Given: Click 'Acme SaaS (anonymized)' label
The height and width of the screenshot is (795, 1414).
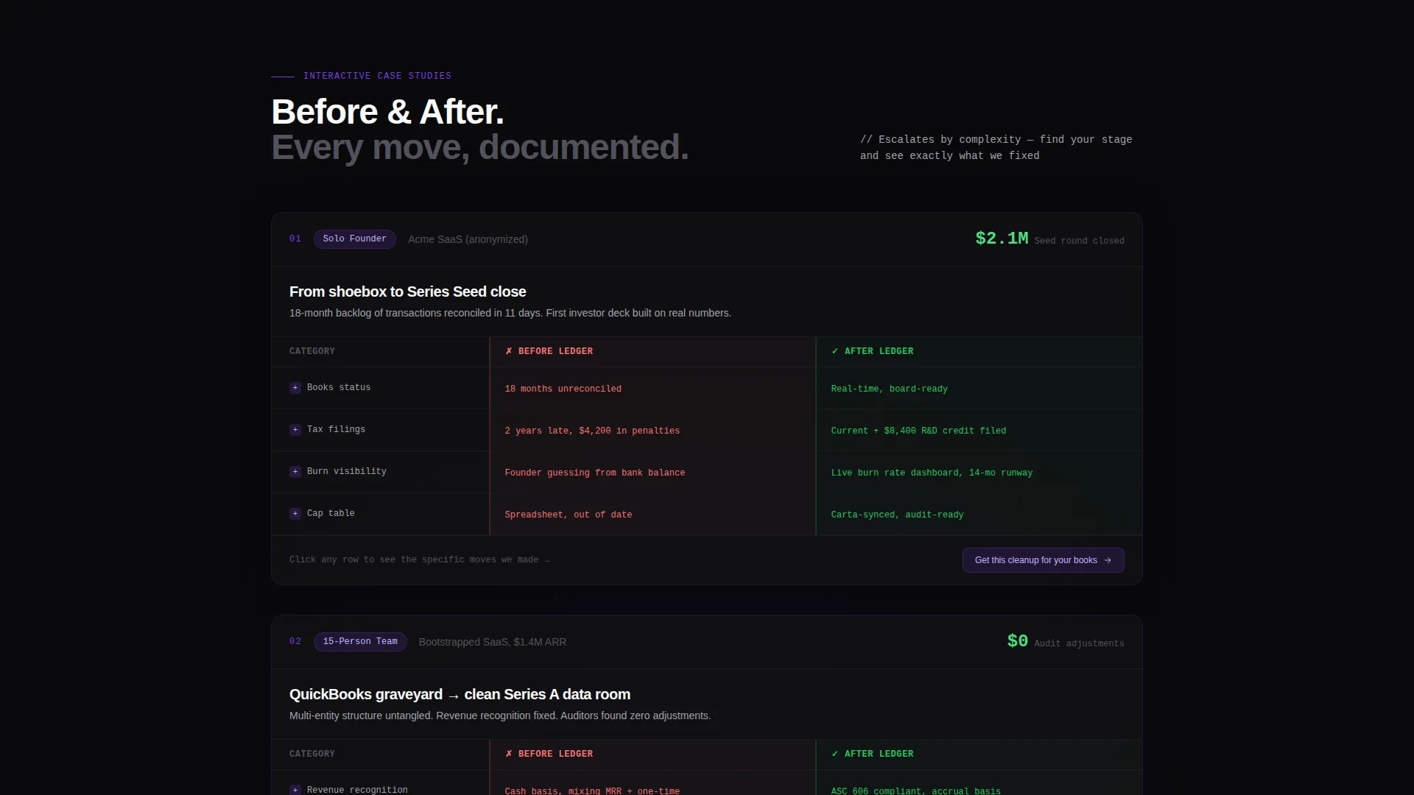Looking at the screenshot, I should 468,239.
